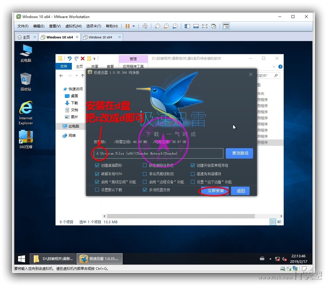Close the 极速迅雷 installer dialog
Screen dimensions: 327x285
[x=251, y=74]
